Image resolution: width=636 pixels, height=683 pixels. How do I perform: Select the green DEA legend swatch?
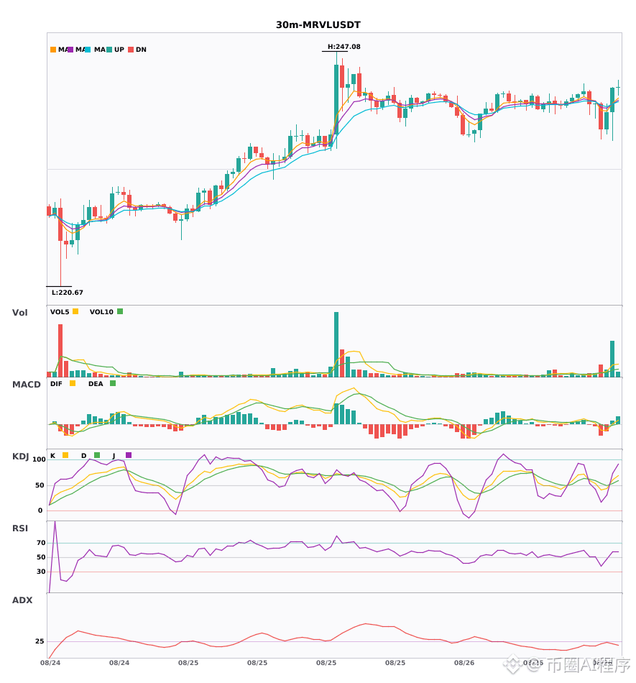(x=113, y=383)
